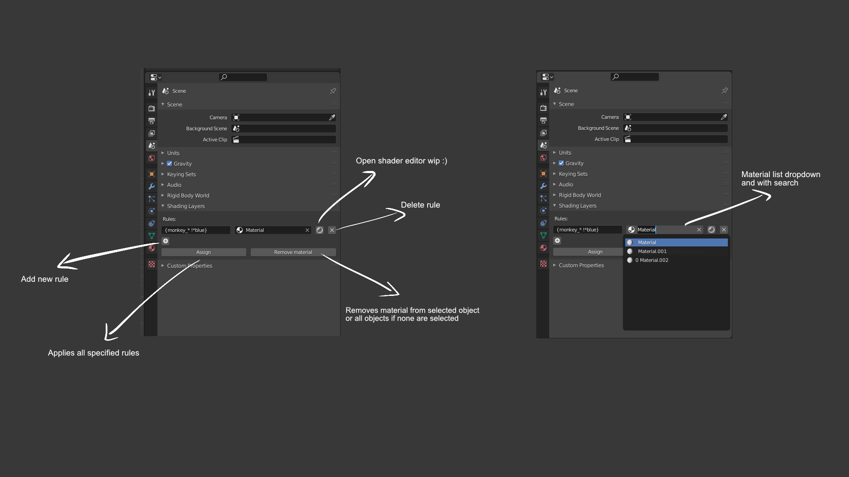Disable Gravity checkbox in left panel
Viewport: 849px width, 477px height.
click(169, 163)
